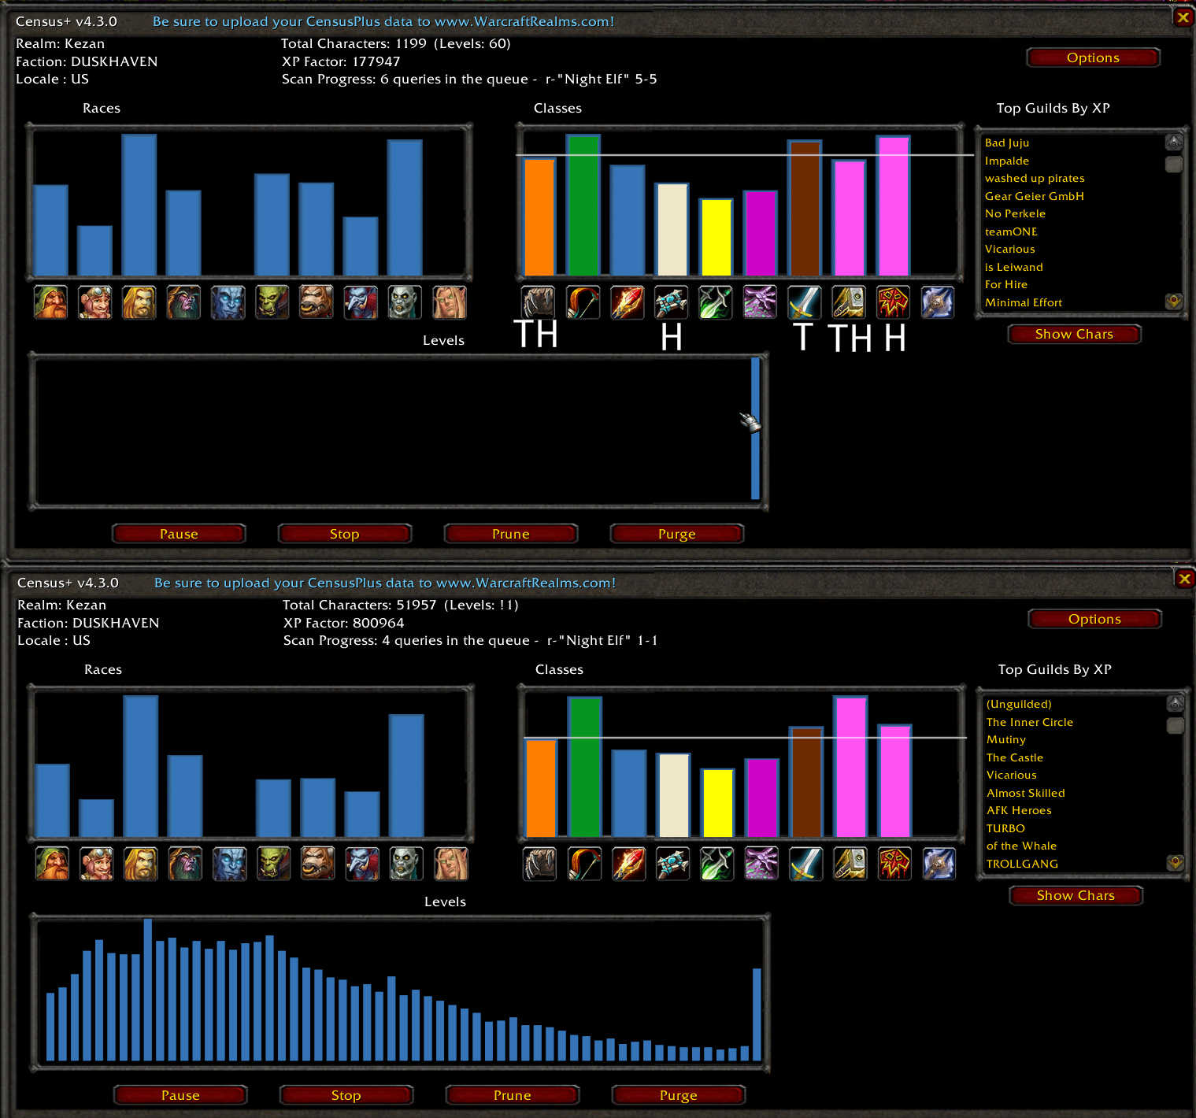This screenshot has height=1118, width=1196.
Task: Purge data in the top window
Action: [677, 534]
